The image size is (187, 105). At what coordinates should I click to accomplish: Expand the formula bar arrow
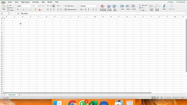pos(186,13)
